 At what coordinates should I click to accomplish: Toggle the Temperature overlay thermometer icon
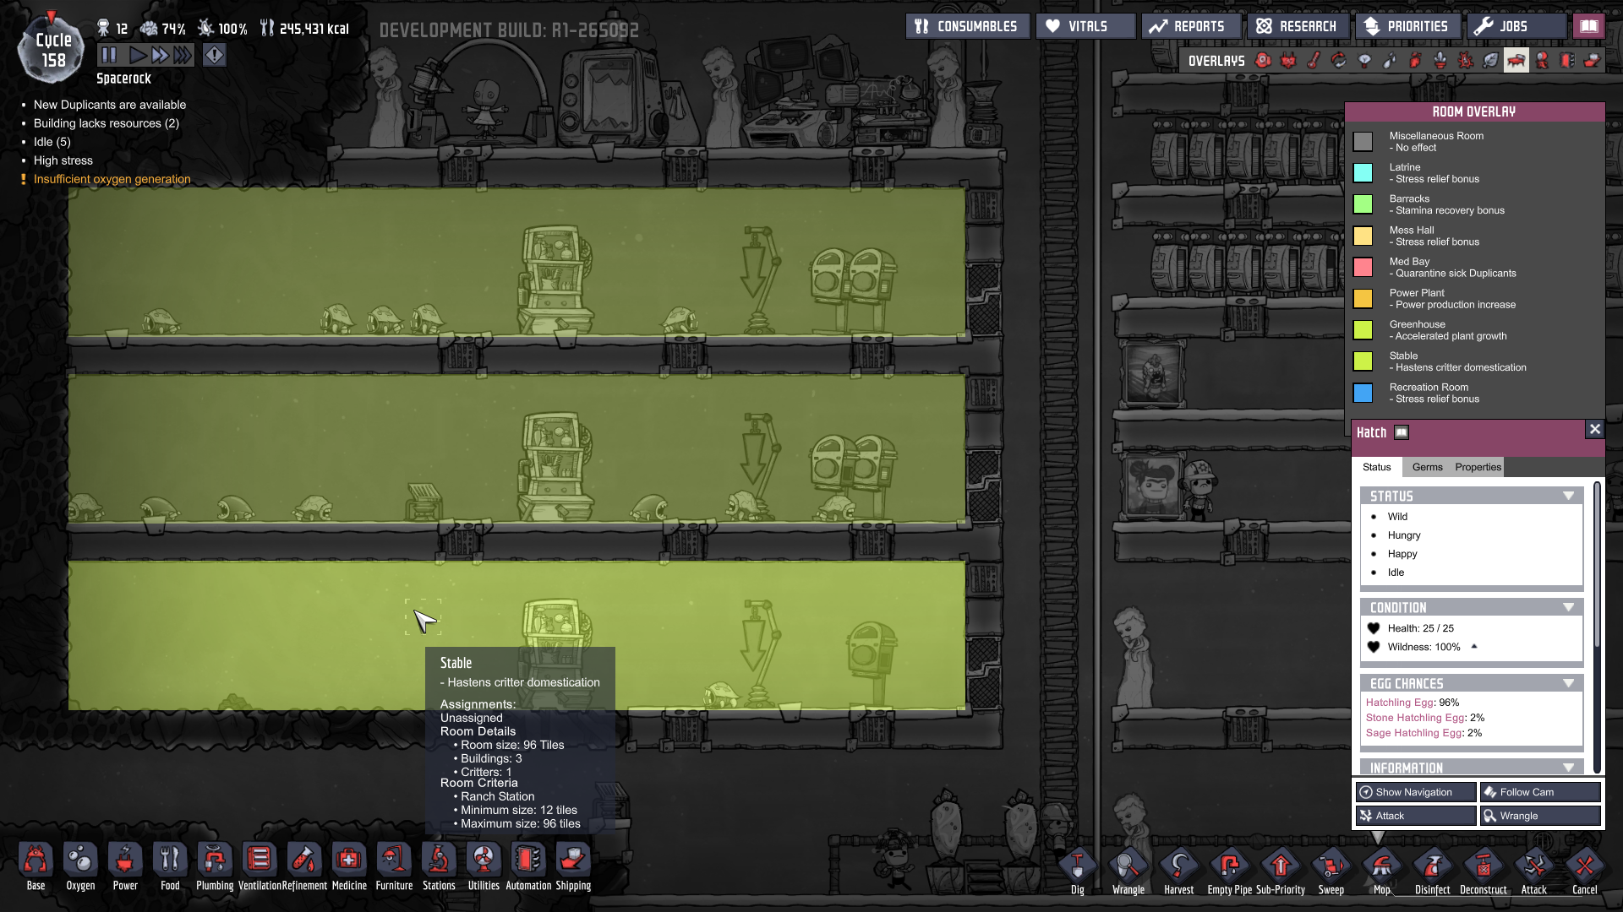(x=1314, y=61)
